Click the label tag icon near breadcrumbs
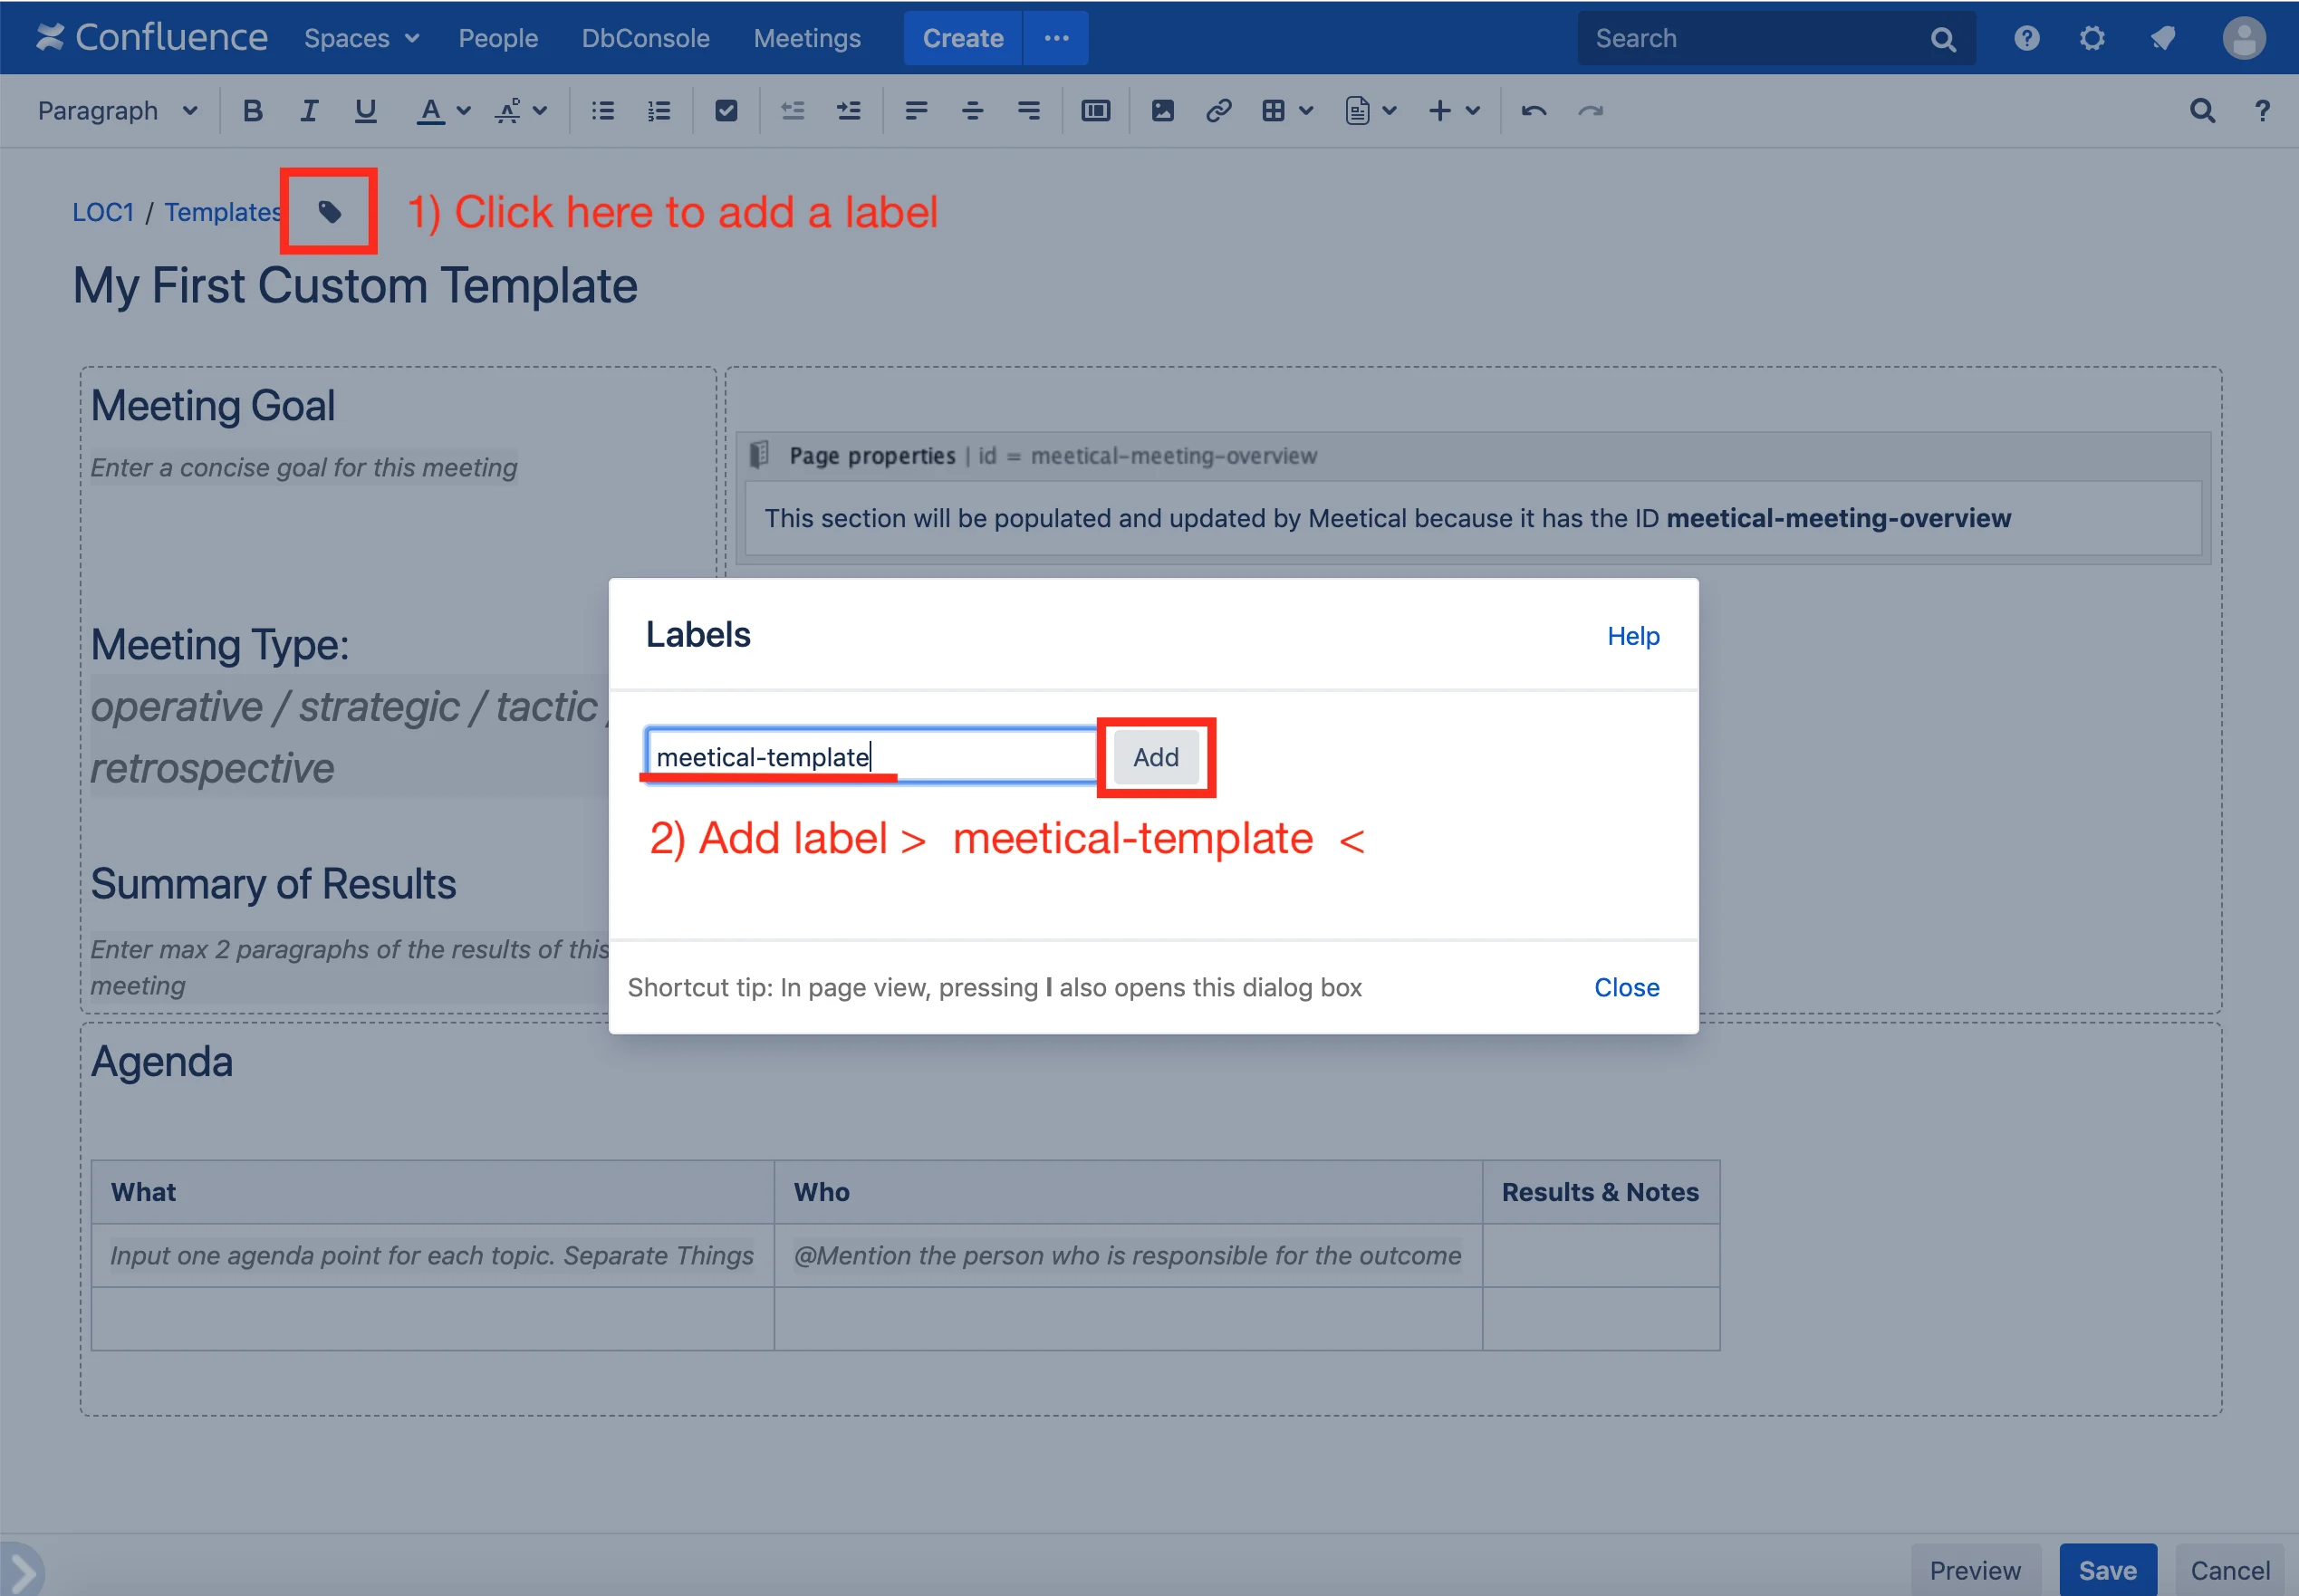The width and height of the screenshot is (2299, 1596). click(329, 212)
